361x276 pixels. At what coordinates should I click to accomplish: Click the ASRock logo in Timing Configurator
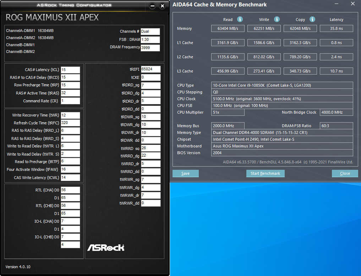106,248
